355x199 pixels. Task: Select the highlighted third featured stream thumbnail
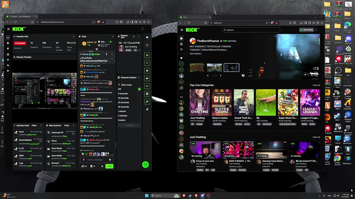point(231,67)
